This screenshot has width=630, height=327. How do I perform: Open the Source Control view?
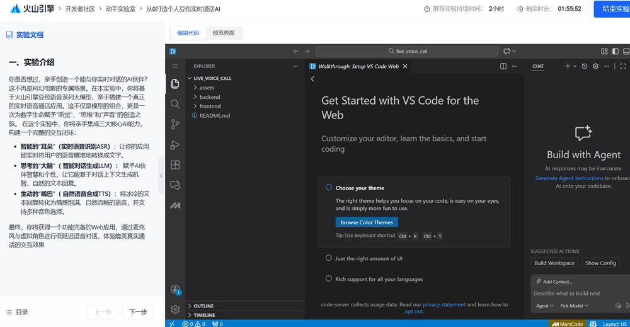(175, 125)
